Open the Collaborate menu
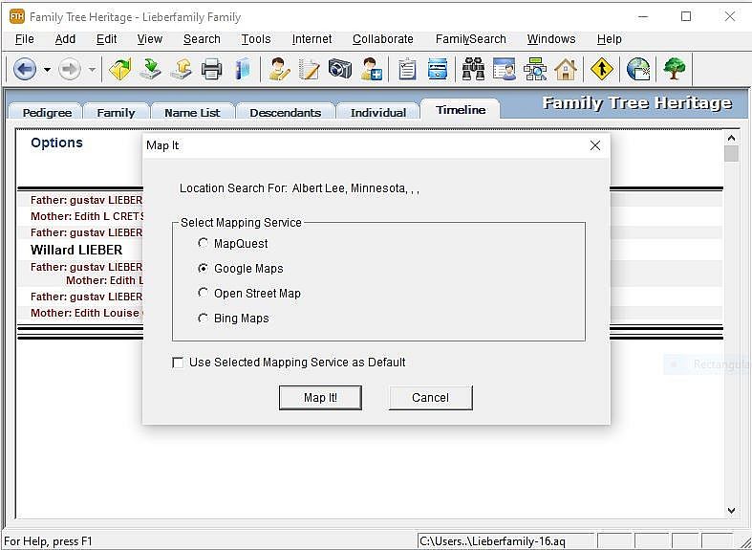Screen dimensions: 752x550 [x=383, y=39]
